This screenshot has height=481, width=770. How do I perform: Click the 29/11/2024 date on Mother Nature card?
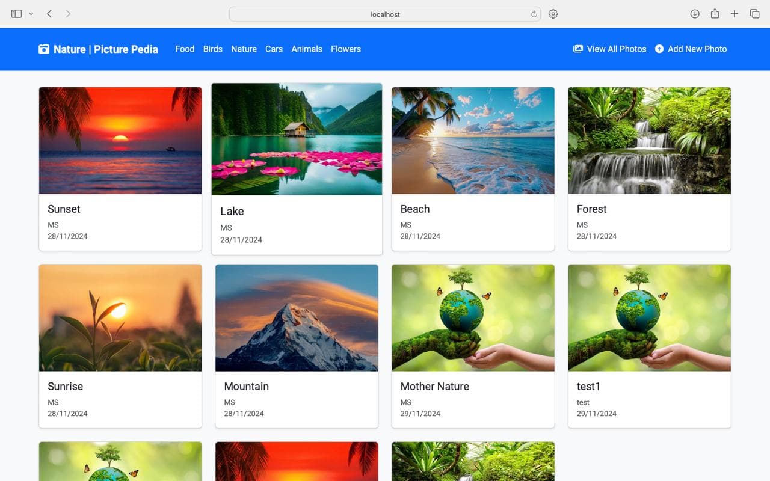420,414
